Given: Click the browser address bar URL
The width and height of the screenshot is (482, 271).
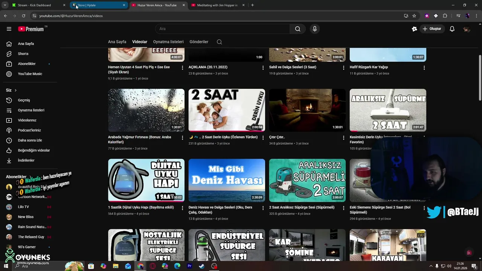Looking at the screenshot, I should (x=71, y=16).
